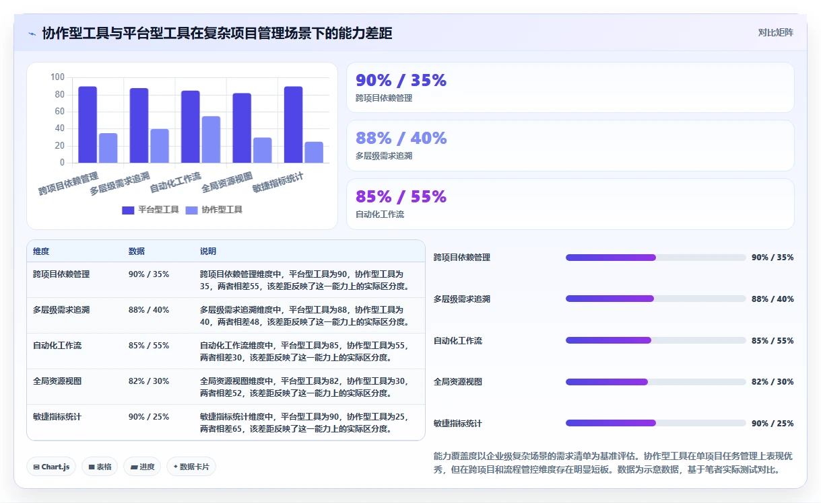Viewport: 821px width, 503px height.
Task: Click the 自动化工作流 progress bar
Action: coord(656,340)
